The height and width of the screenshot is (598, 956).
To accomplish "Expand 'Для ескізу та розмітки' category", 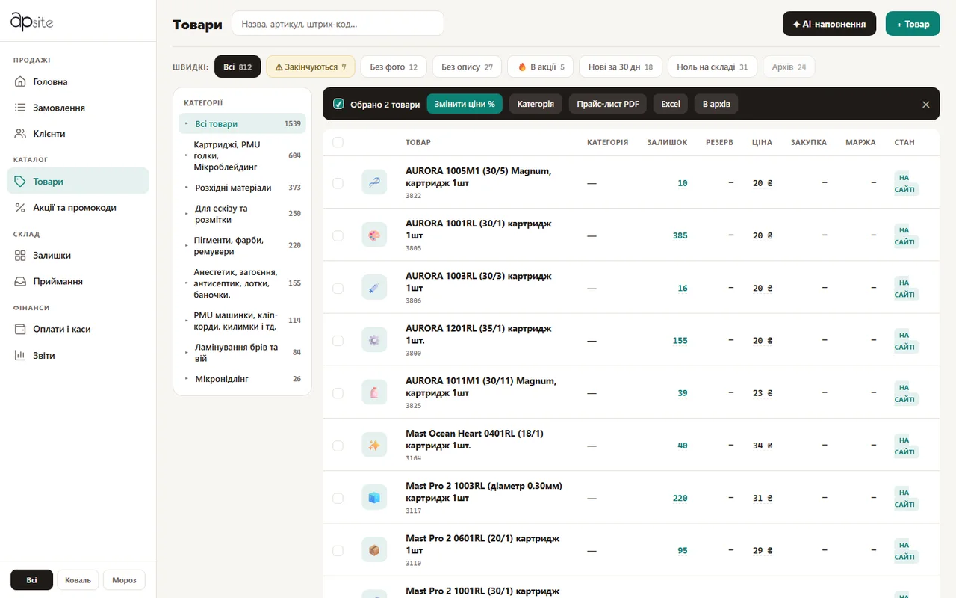I will (187, 214).
